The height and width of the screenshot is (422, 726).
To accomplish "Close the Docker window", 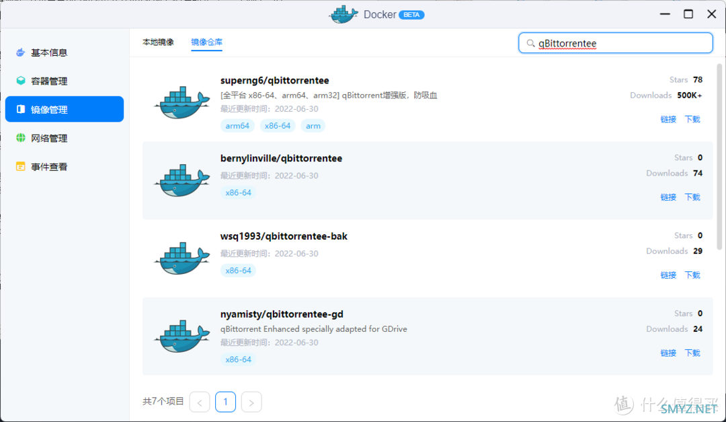I will (x=712, y=14).
